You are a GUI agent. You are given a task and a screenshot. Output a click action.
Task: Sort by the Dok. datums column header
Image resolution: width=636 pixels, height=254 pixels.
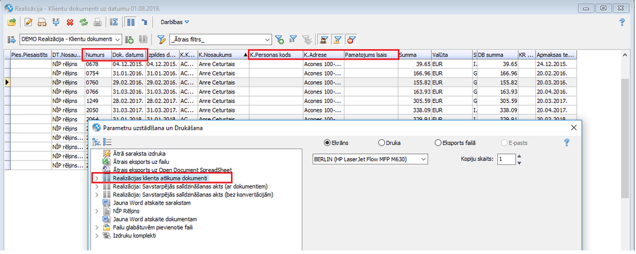(128, 55)
